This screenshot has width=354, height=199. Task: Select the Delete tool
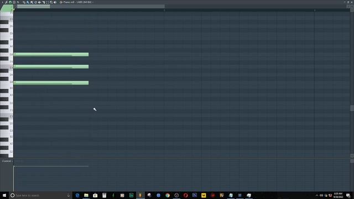(35, 2)
